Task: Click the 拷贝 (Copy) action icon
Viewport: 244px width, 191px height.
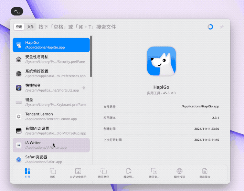Action: pos(53,171)
